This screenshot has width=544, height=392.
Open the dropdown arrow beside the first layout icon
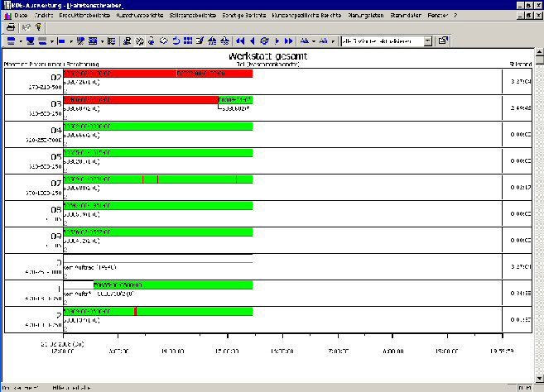21,41
